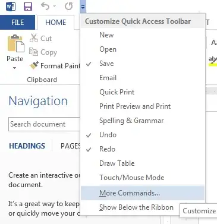The height and width of the screenshot is (224, 217).
Task: Select the Format Painter brush
Action: coord(55,65)
